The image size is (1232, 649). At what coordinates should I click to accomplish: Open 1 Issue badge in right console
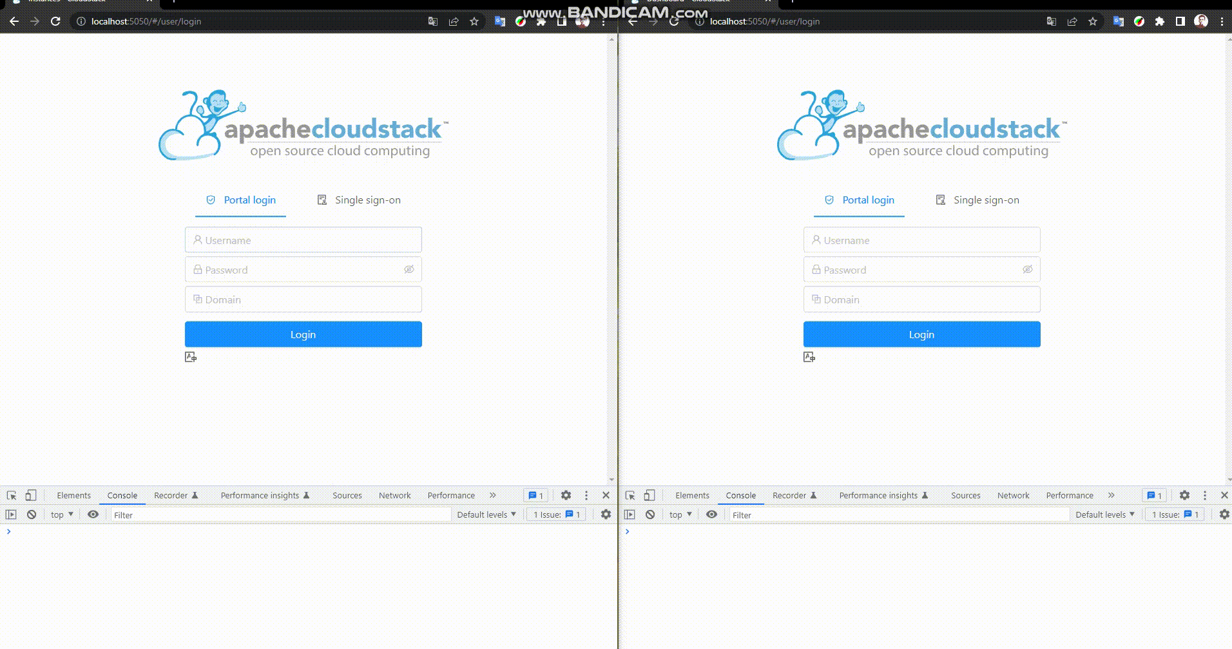(1175, 514)
